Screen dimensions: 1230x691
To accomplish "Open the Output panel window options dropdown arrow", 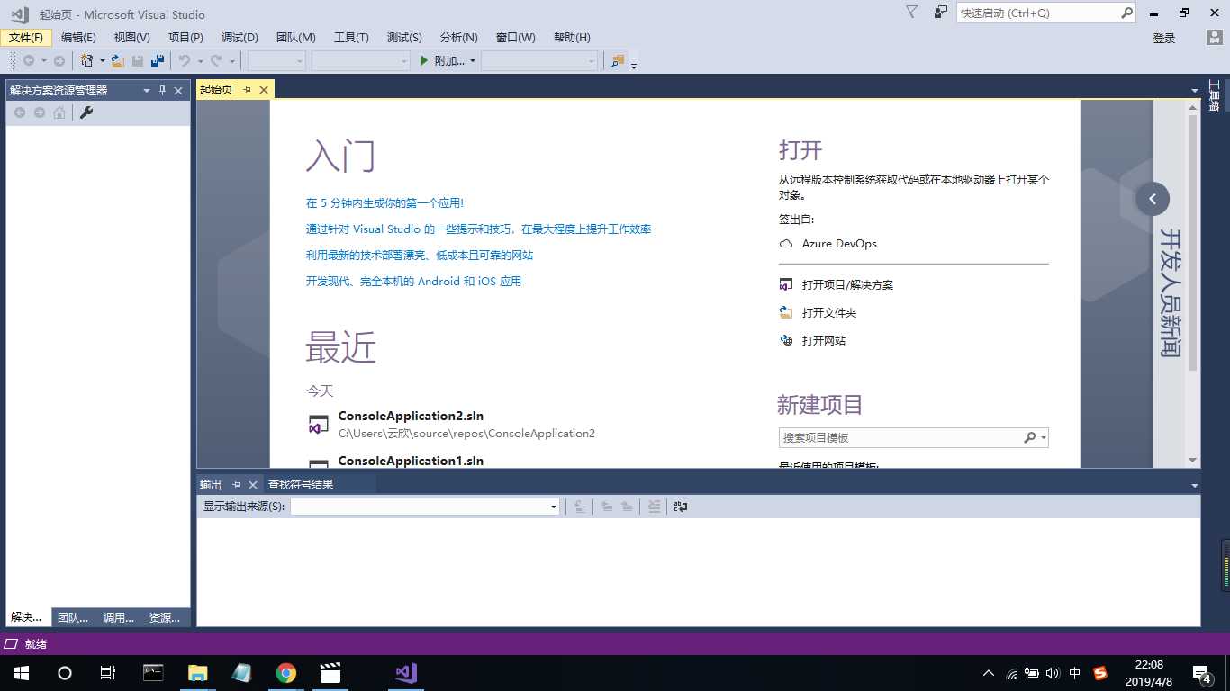I will 1195,485.
